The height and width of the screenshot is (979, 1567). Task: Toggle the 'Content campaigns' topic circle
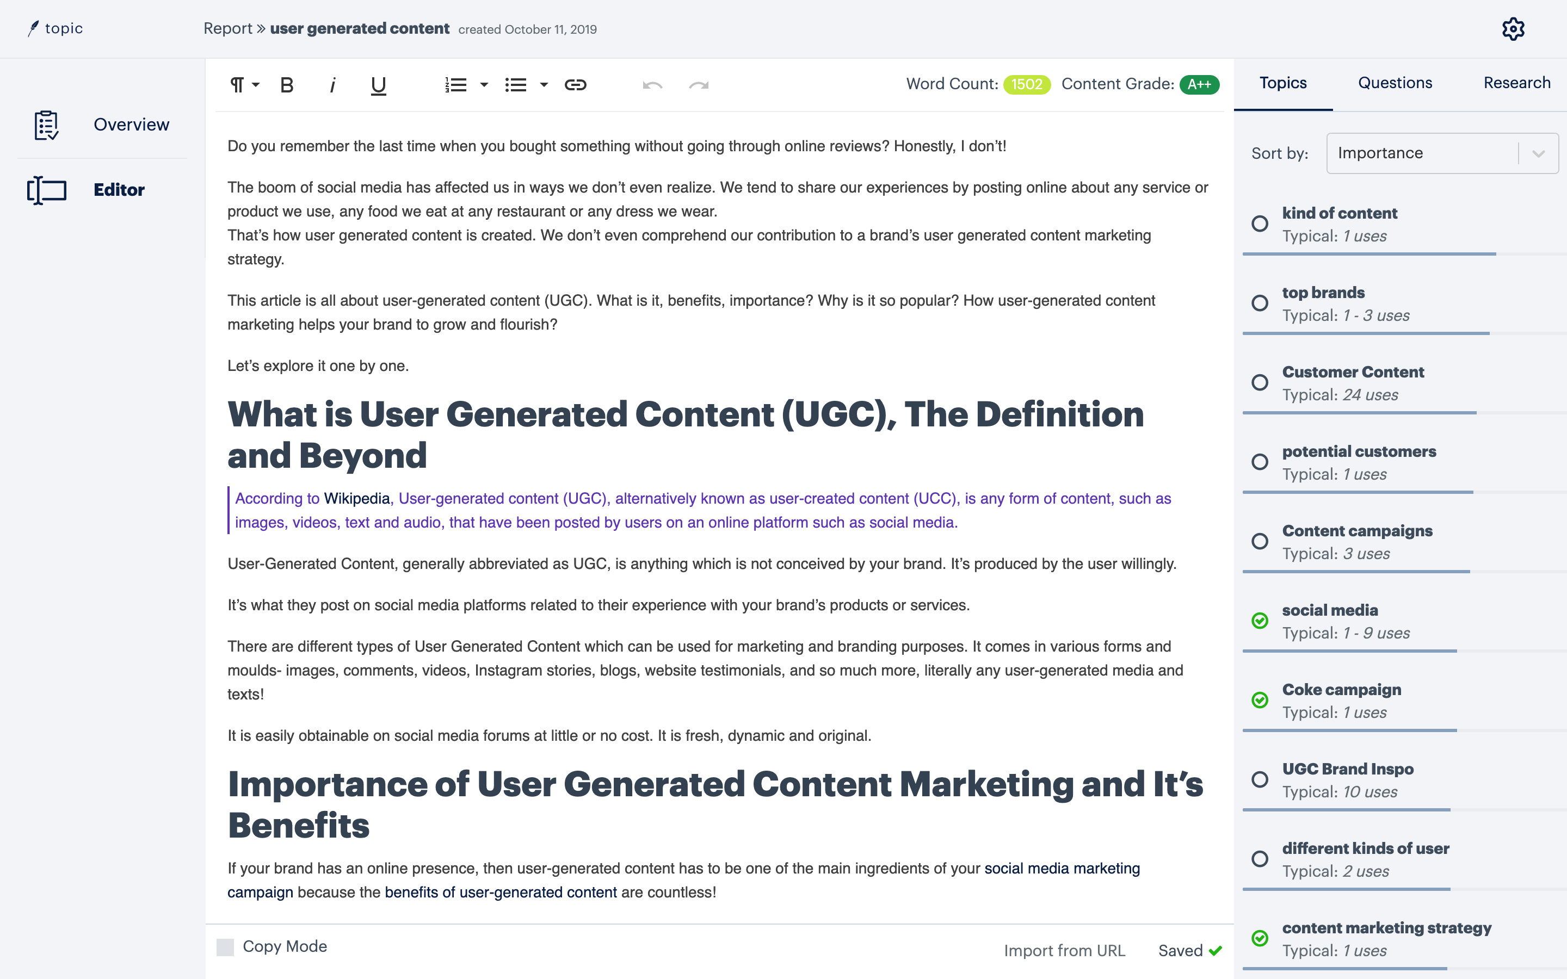coord(1260,541)
